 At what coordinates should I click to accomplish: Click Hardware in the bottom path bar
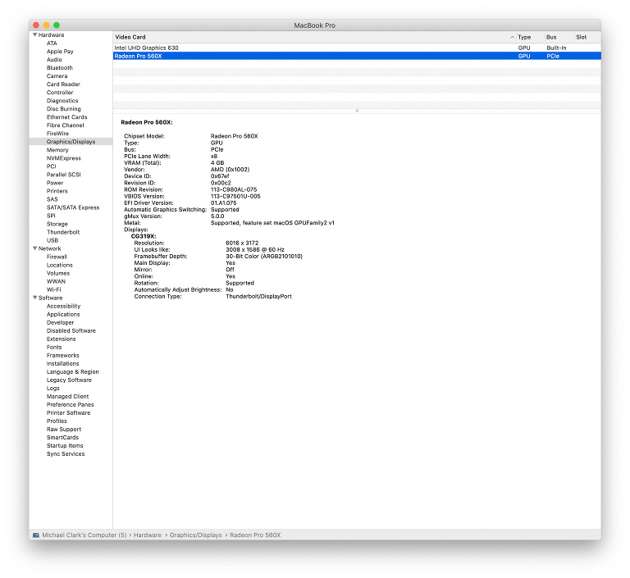[148, 535]
